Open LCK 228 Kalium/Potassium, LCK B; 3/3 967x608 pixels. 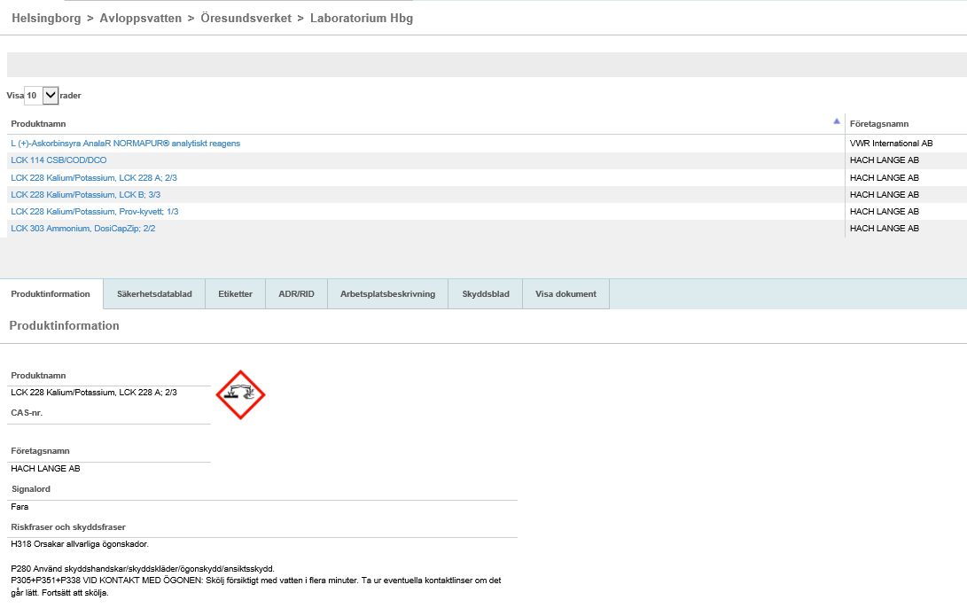pos(86,195)
